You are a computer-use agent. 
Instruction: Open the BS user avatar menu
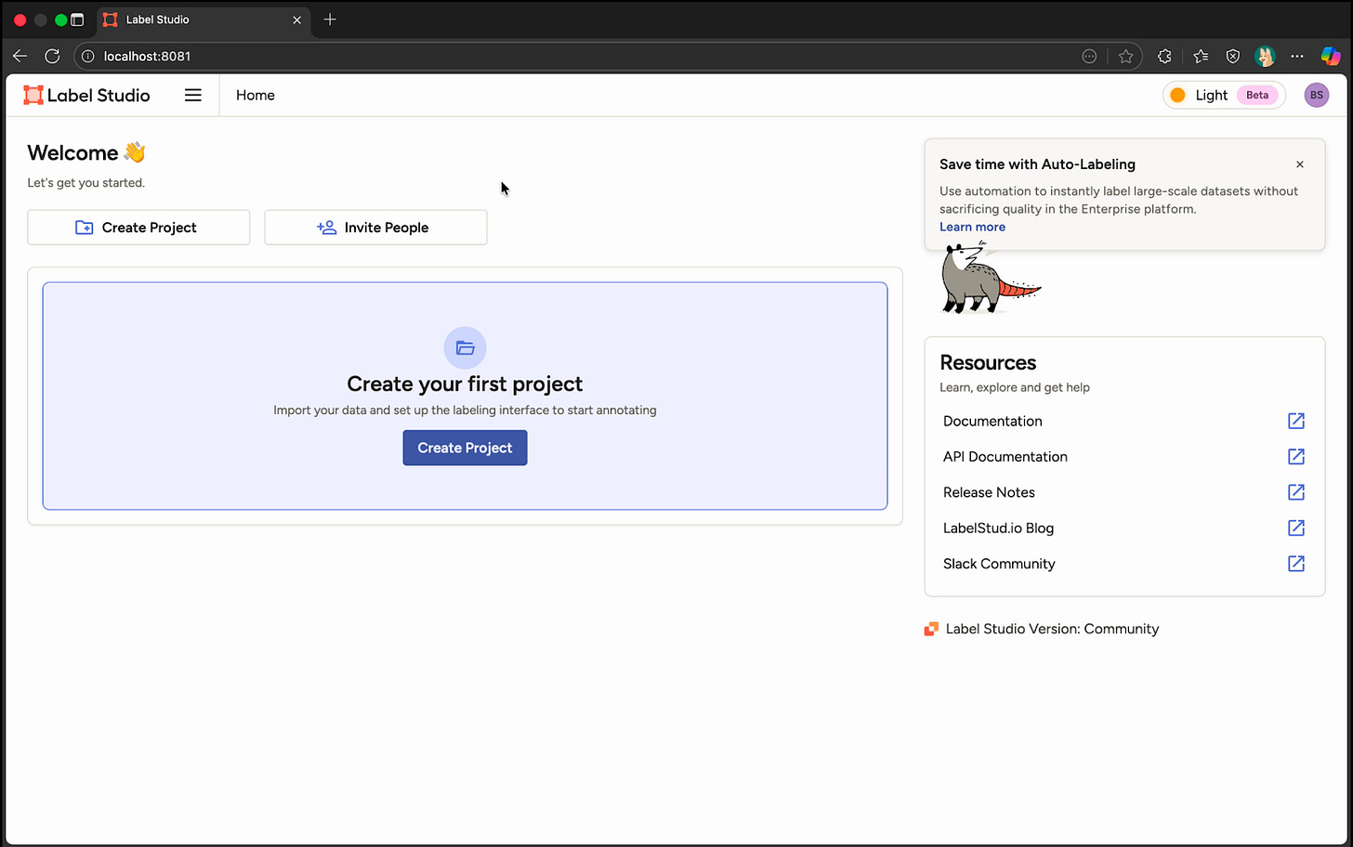click(1316, 95)
